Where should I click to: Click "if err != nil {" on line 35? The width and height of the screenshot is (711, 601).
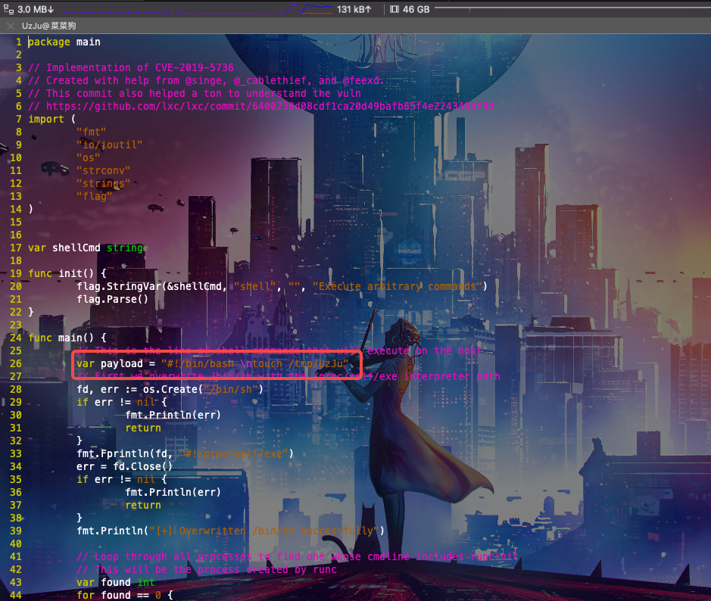point(121,480)
